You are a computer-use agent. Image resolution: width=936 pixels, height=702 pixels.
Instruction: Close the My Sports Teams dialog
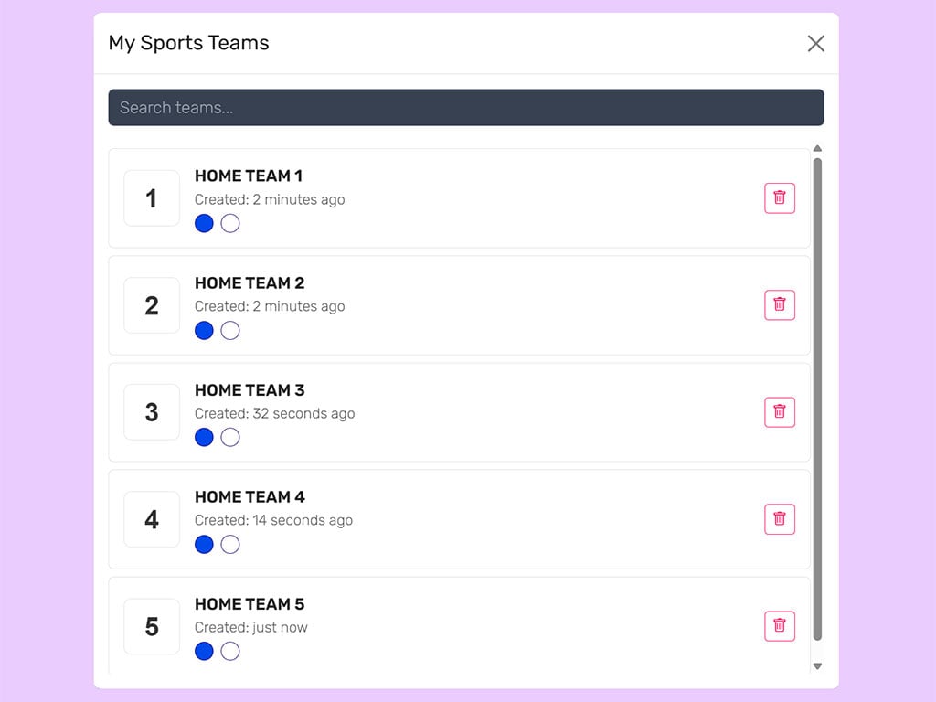815,43
